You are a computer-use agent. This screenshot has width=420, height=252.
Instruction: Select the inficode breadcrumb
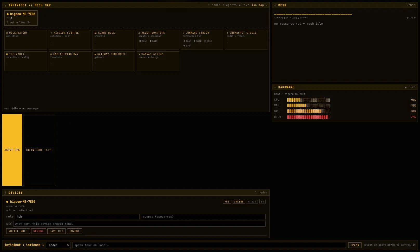coord(33,245)
